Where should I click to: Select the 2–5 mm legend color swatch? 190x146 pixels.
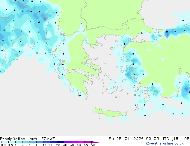point(26,142)
